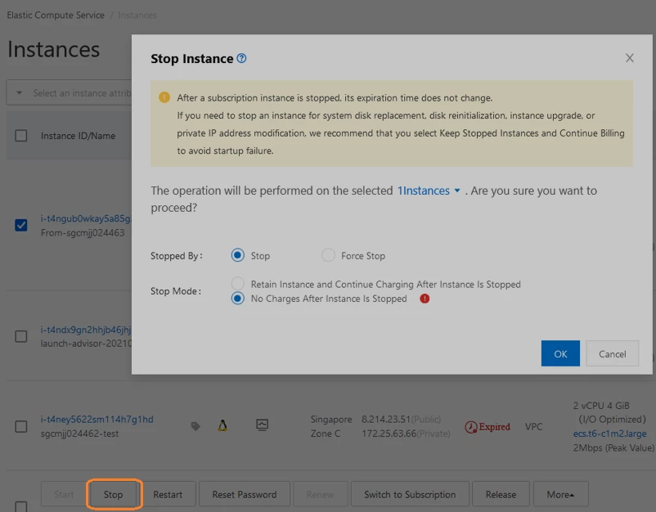Screen dimensions: 656x512
Task: Click the Cancel button in dialog
Action: [612, 353]
